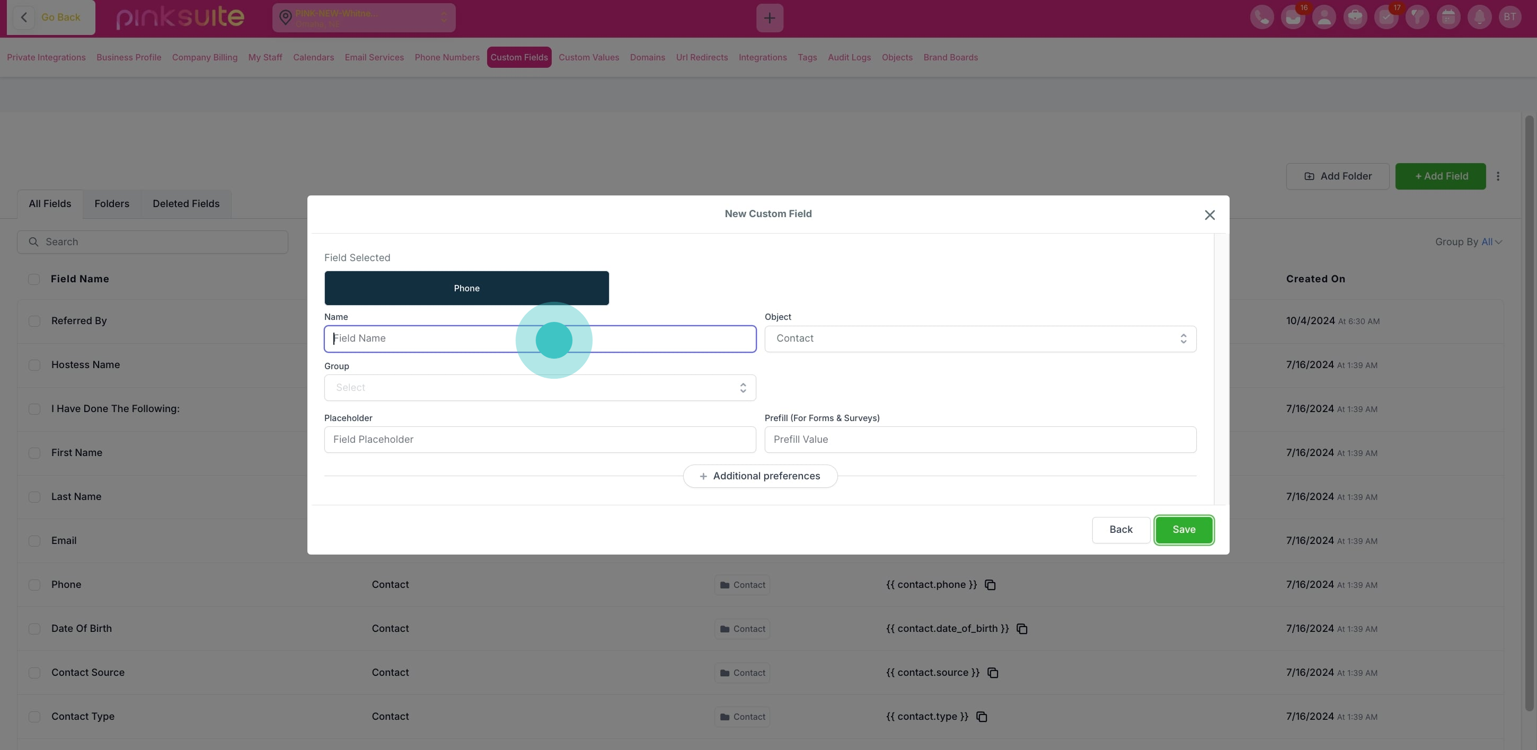
Task: Open the Custom Values settings tab
Action: 588,57
